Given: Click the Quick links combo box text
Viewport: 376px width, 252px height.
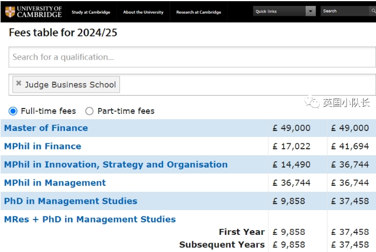Looking at the screenshot, I should [x=278, y=11].
